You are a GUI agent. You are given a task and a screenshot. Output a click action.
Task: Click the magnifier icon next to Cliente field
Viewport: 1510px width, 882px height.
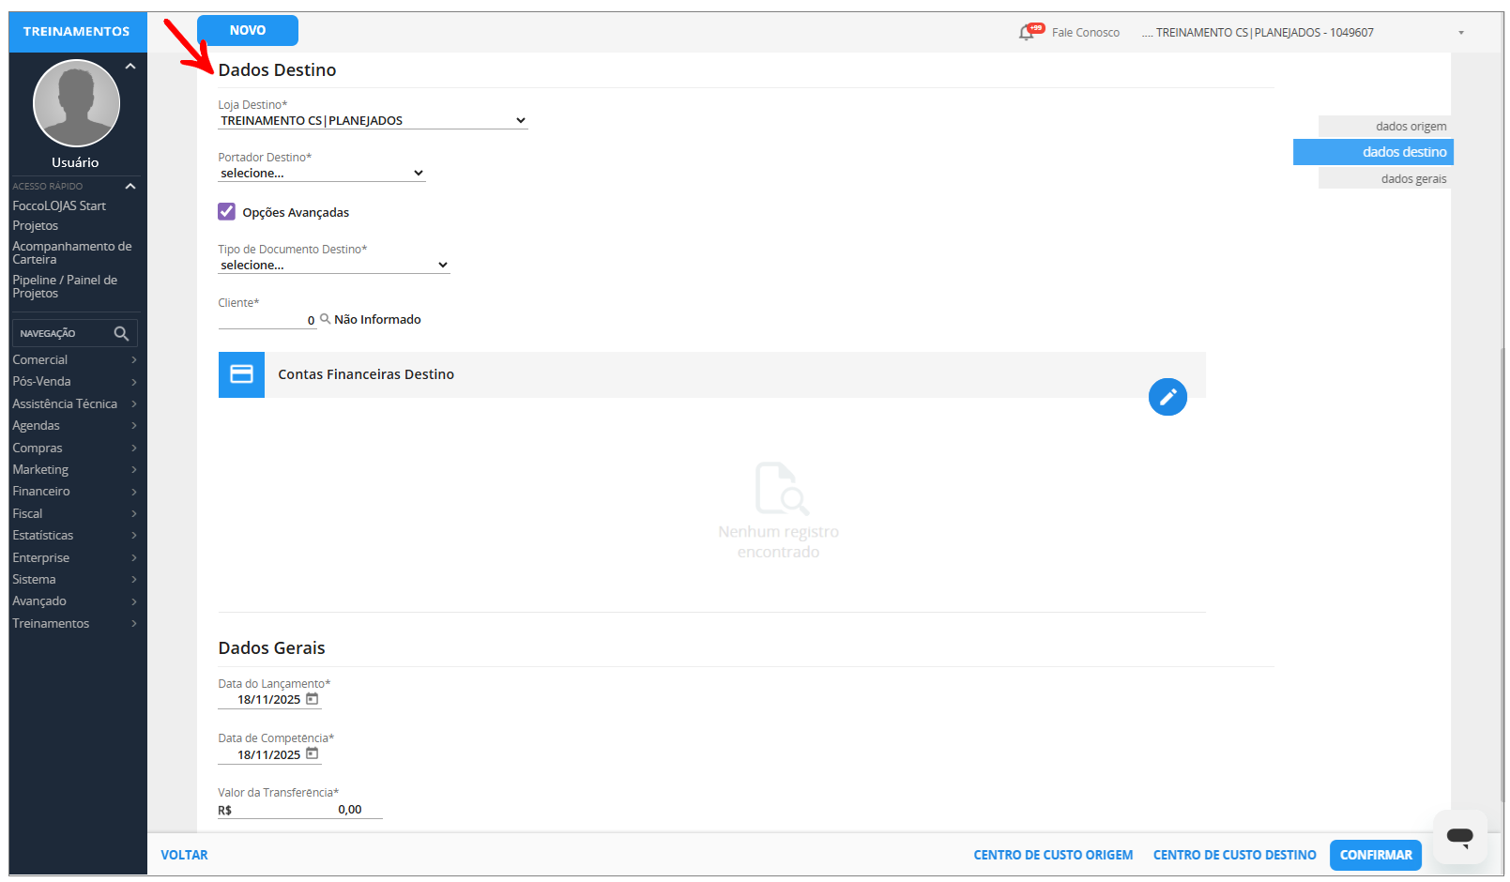325,319
